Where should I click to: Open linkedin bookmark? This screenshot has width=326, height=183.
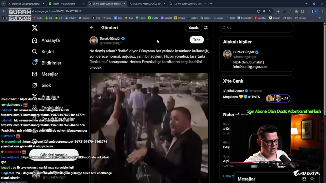(71, 18)
